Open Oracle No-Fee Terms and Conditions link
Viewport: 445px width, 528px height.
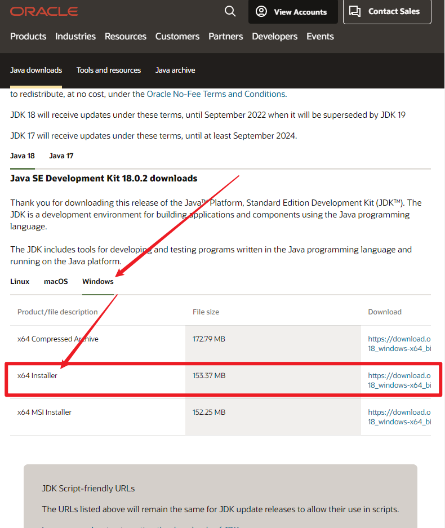coord(216,94)
